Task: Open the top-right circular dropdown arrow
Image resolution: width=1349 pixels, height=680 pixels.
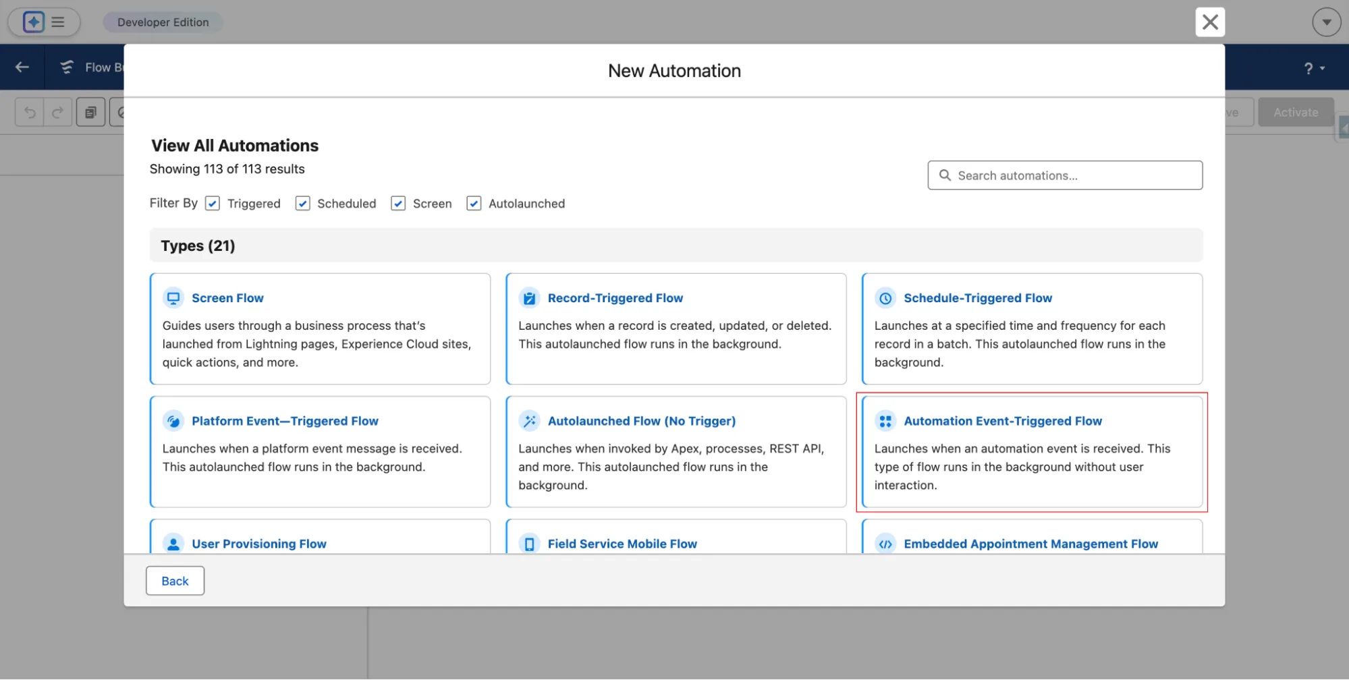Action: [x=1326, y=22]
